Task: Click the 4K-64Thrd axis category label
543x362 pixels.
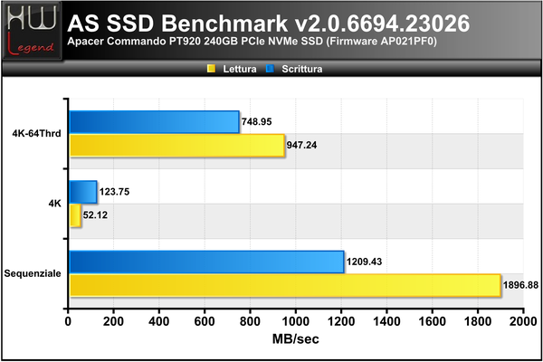Action: [37, 133]
